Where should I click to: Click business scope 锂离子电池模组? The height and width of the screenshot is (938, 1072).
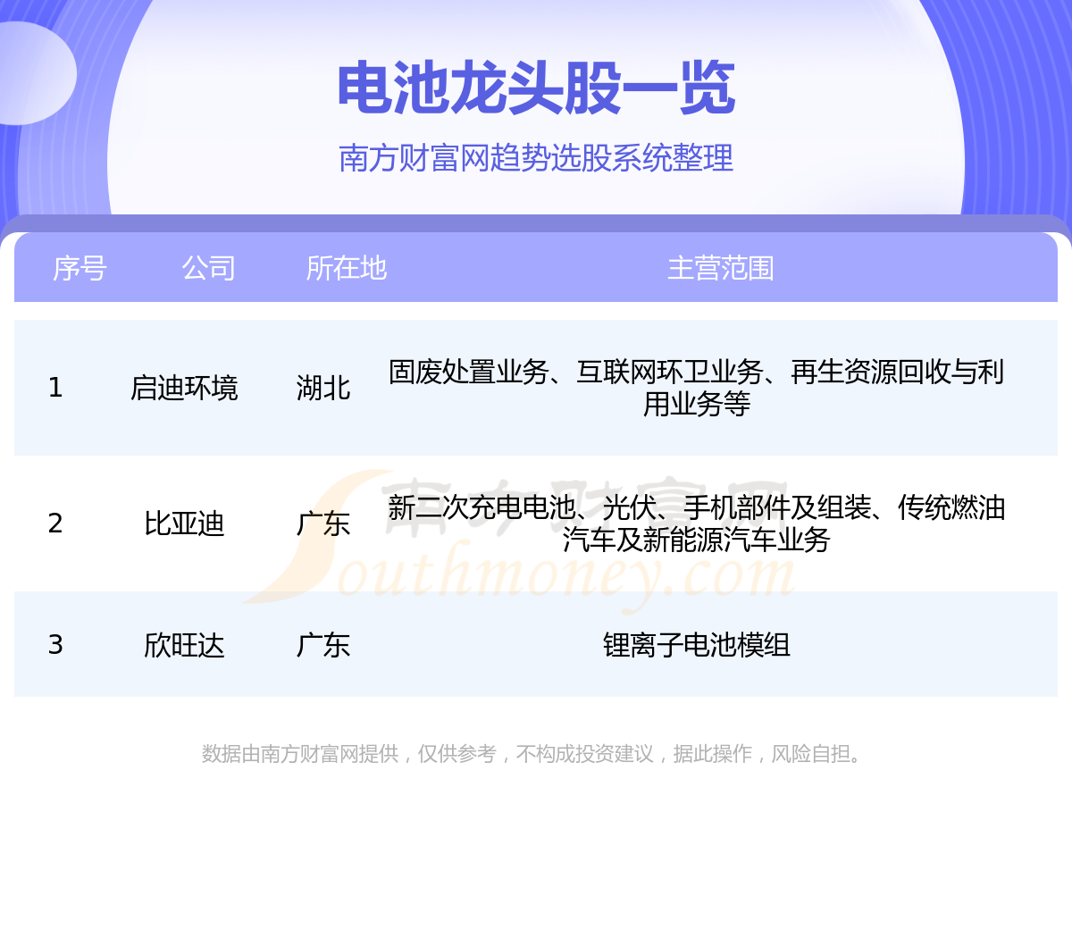point(696,645)
